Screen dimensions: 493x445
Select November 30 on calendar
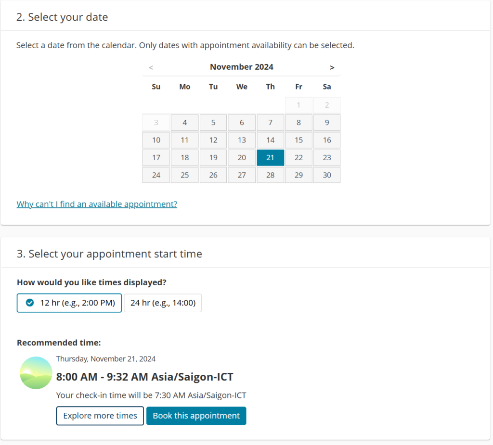(327, 175)
